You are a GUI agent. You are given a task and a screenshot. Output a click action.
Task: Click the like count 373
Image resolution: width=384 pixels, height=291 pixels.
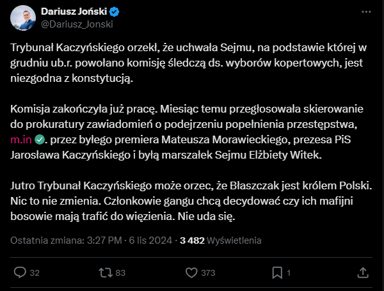pos(208,273)
